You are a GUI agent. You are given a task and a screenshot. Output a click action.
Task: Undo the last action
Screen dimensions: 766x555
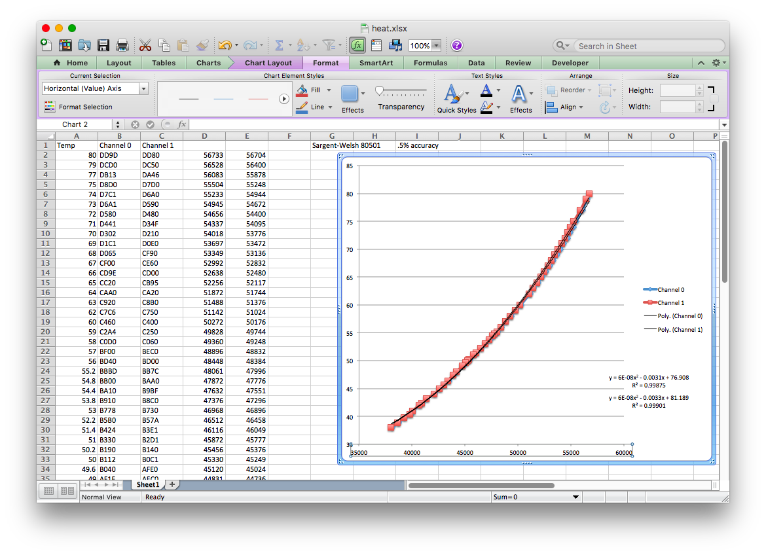[x=225, y=45]
